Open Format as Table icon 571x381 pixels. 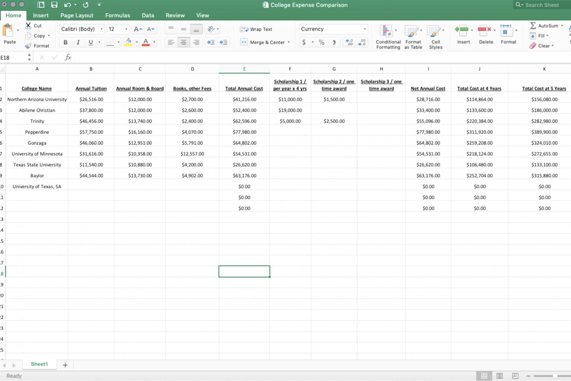pos(411,31)
